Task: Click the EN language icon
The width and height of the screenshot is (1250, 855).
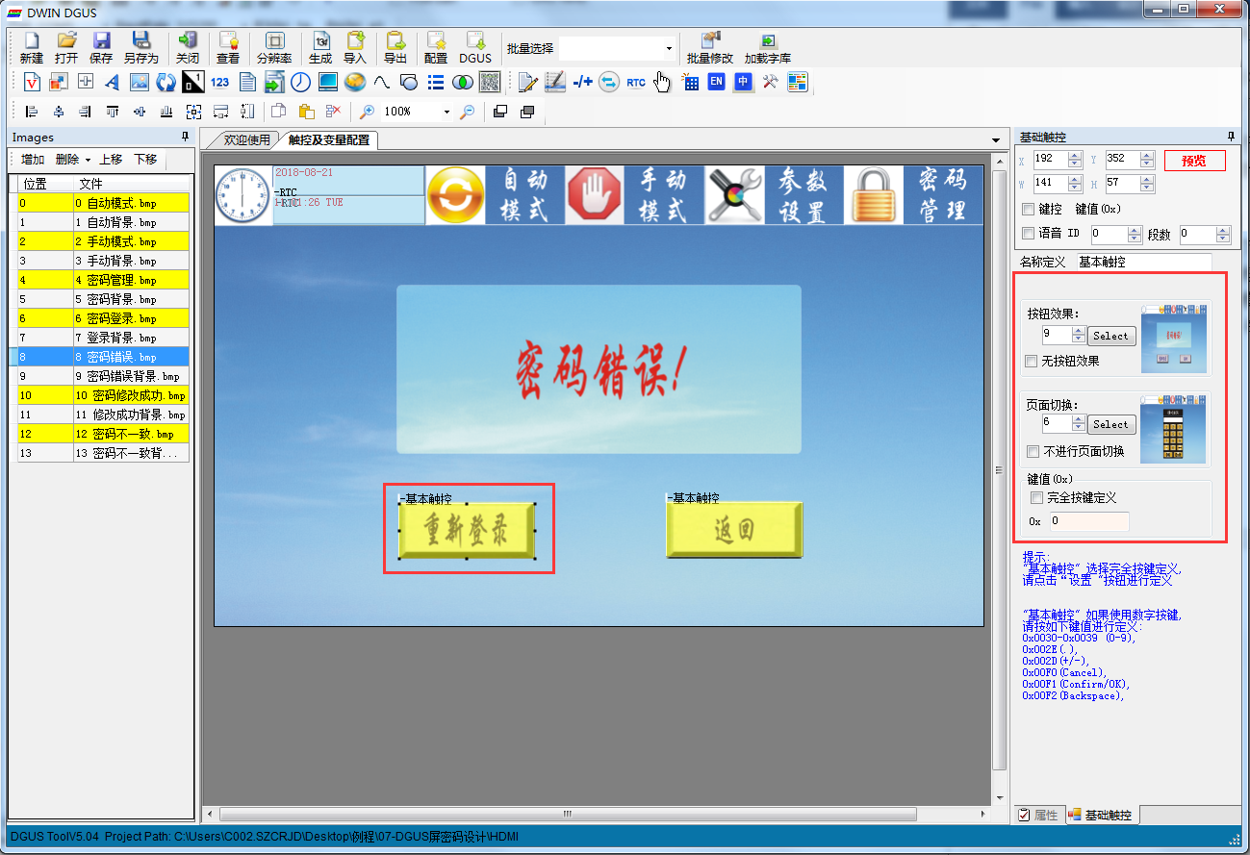Action: coord(716,82)
